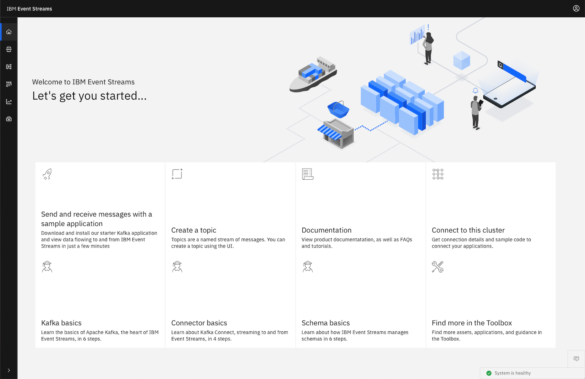The width and height of the screenshot is (585, 379).
Task: Open the Create a topic title
Action: click(194, 230)
